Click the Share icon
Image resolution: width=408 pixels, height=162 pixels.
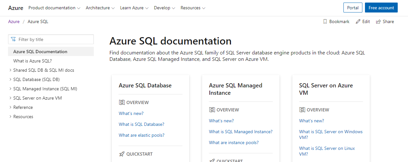point(378,22)
